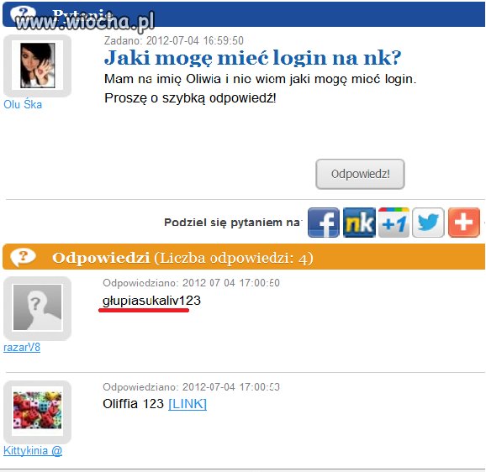Click Proszę o szybką odpowiedź! text
486x472 pixels.
click(190, 98)
